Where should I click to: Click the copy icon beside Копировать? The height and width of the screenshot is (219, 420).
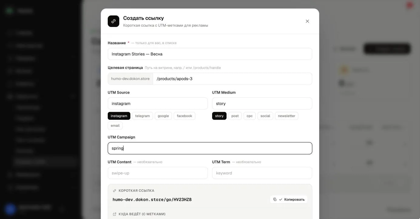click(275, 199)
